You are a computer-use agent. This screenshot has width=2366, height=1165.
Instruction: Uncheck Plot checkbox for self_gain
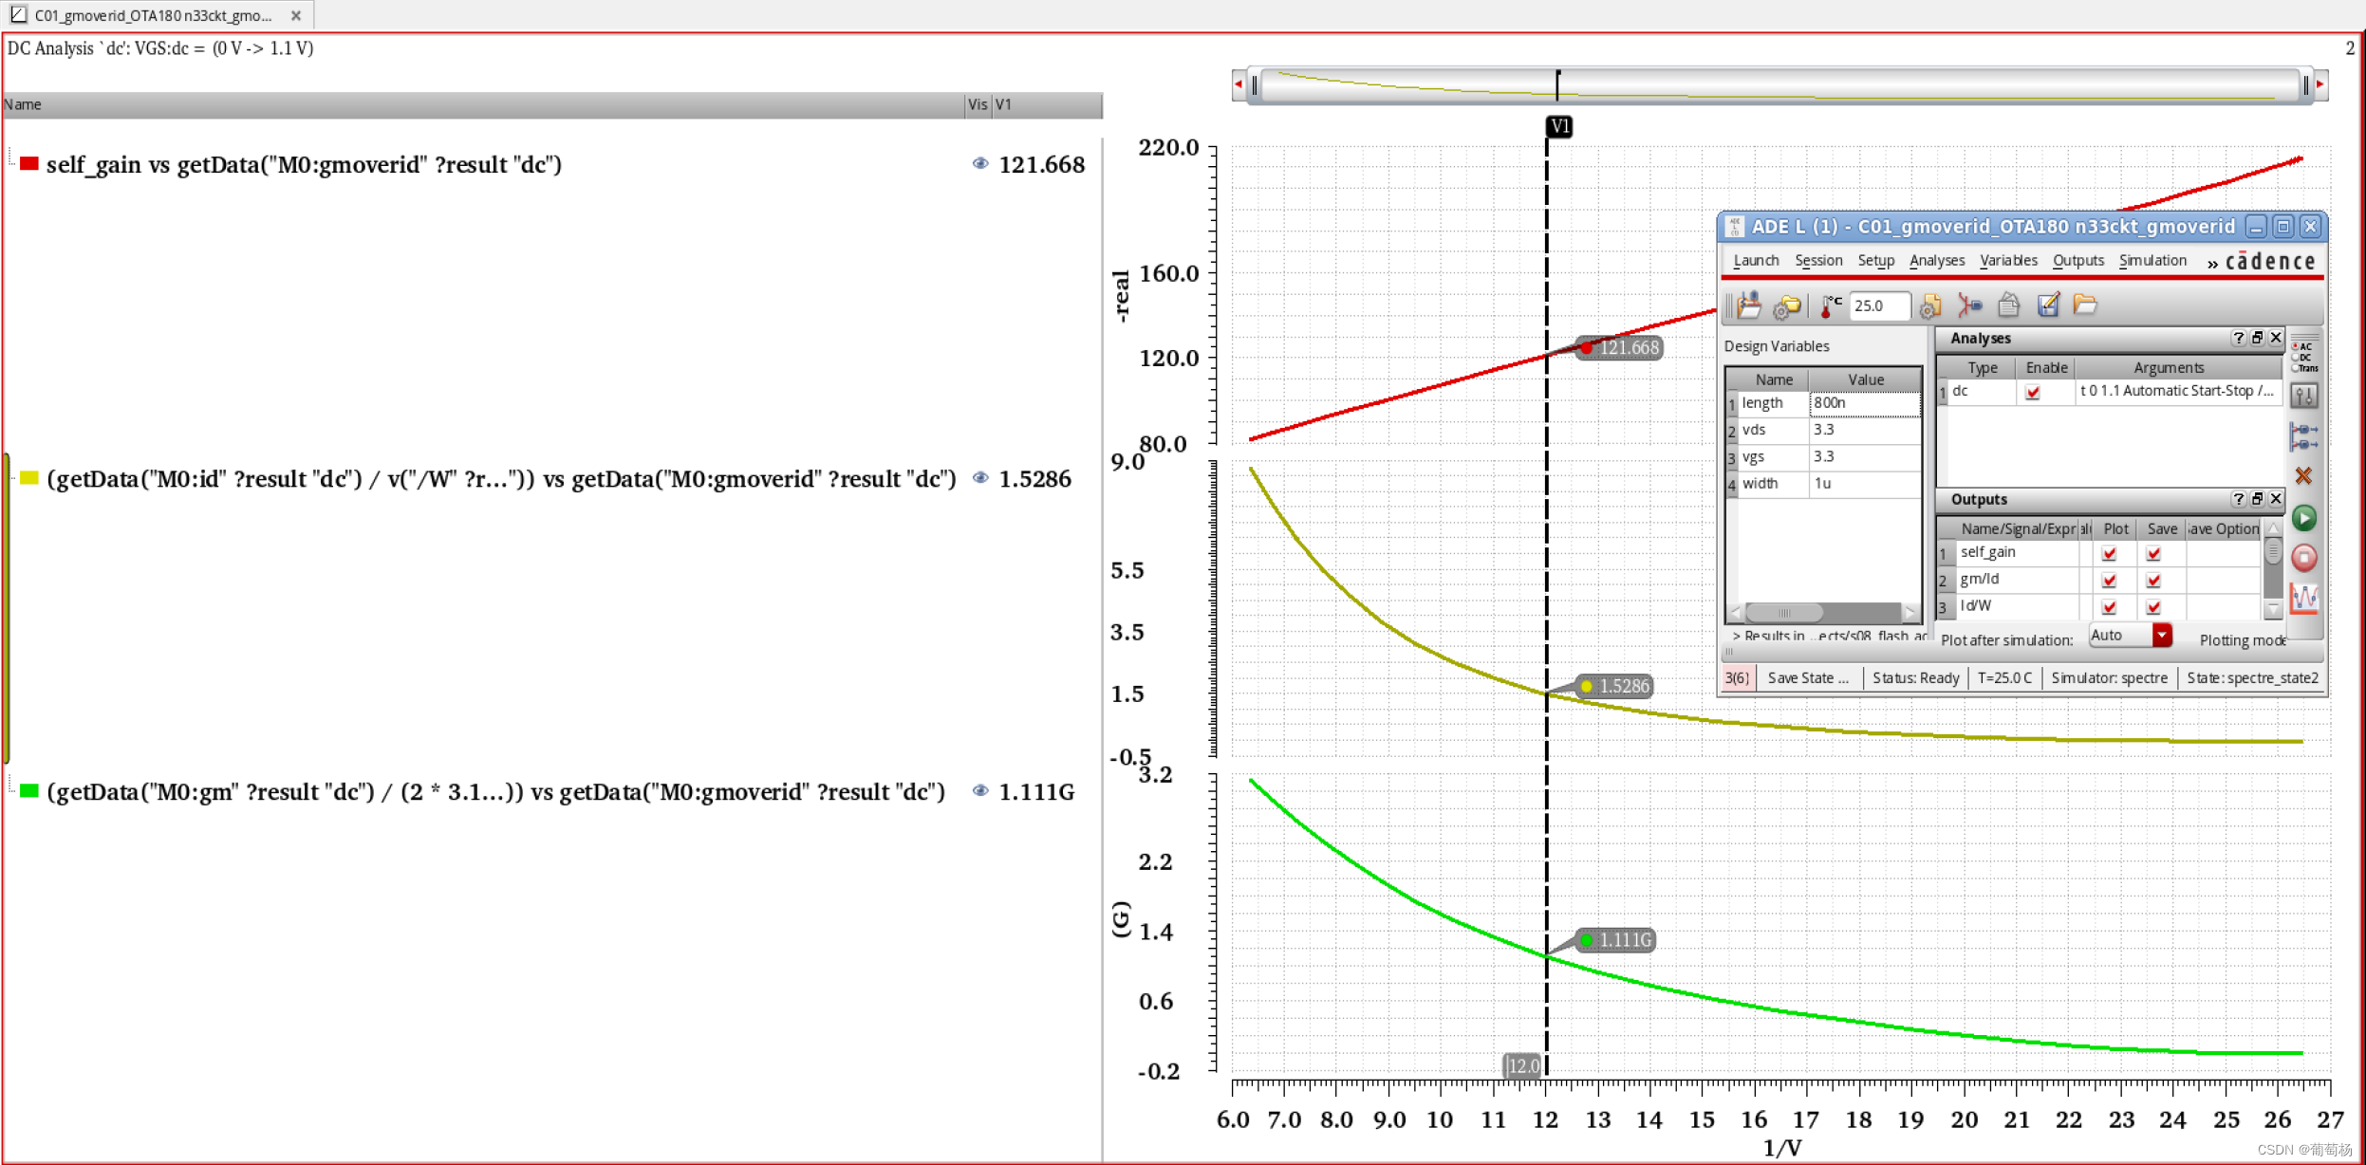click(2109, 554)
